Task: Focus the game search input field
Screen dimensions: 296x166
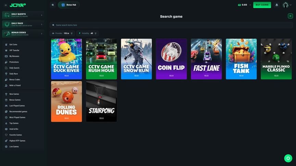Action: coord(171,25)
